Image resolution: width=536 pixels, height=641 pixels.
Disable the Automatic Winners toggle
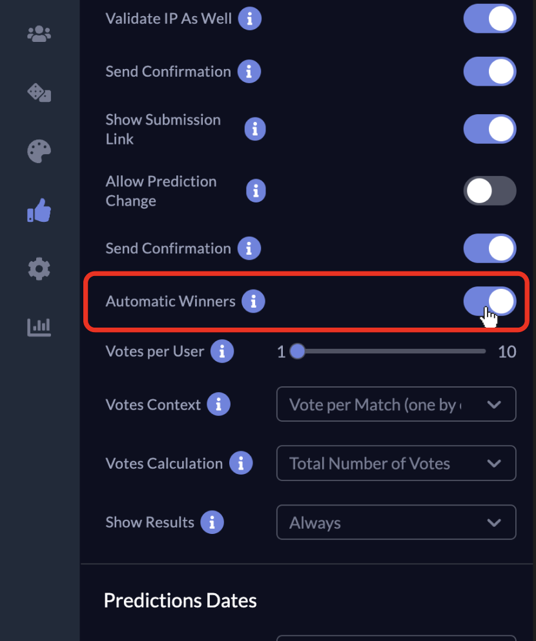tap(490, 301)
